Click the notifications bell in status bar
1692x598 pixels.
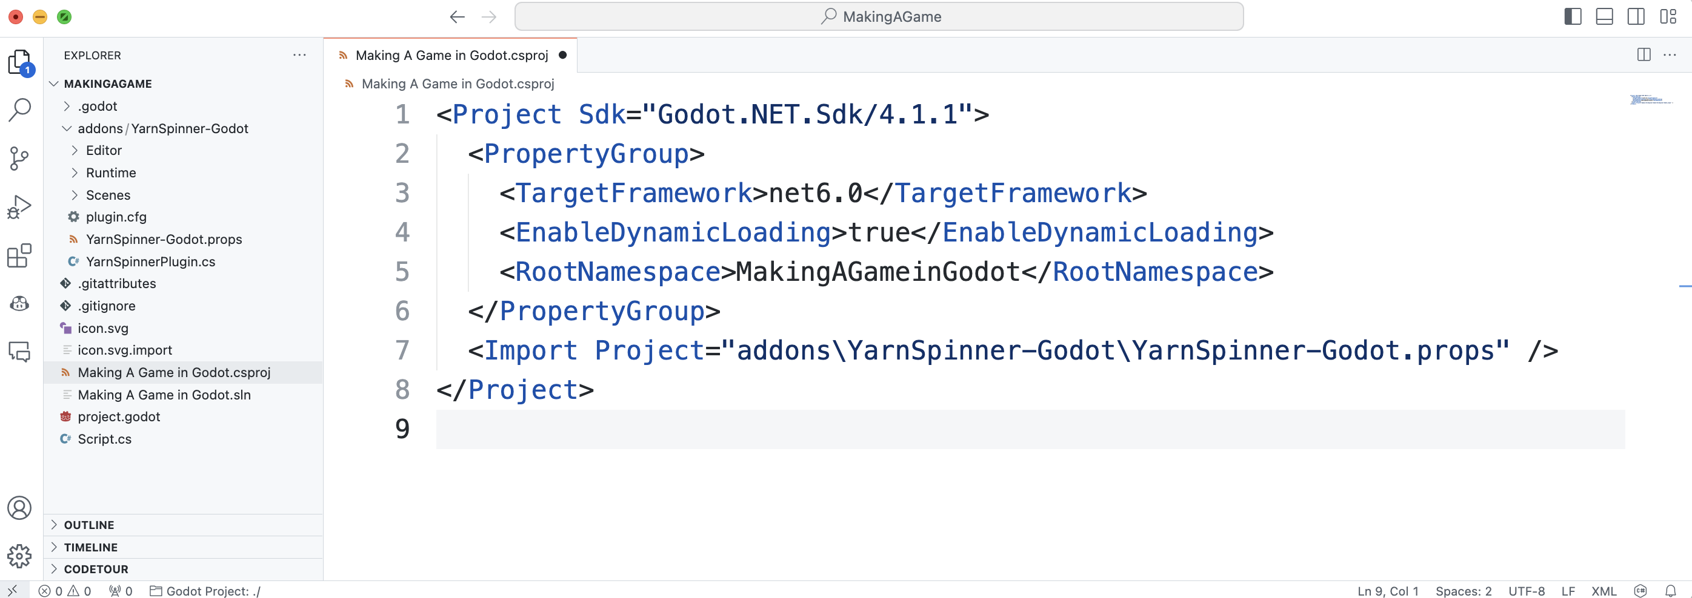[1670, 591]
